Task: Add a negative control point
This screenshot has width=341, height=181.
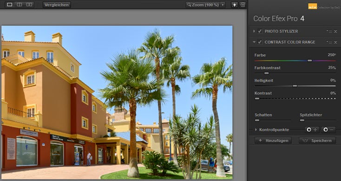Action: (328, 130)
